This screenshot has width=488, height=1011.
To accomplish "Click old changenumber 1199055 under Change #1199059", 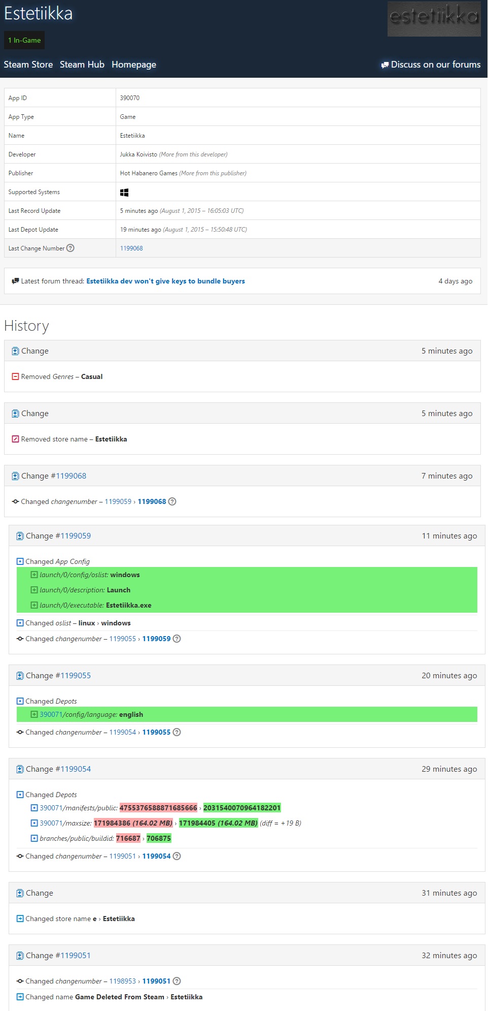I will click(122, 639).
